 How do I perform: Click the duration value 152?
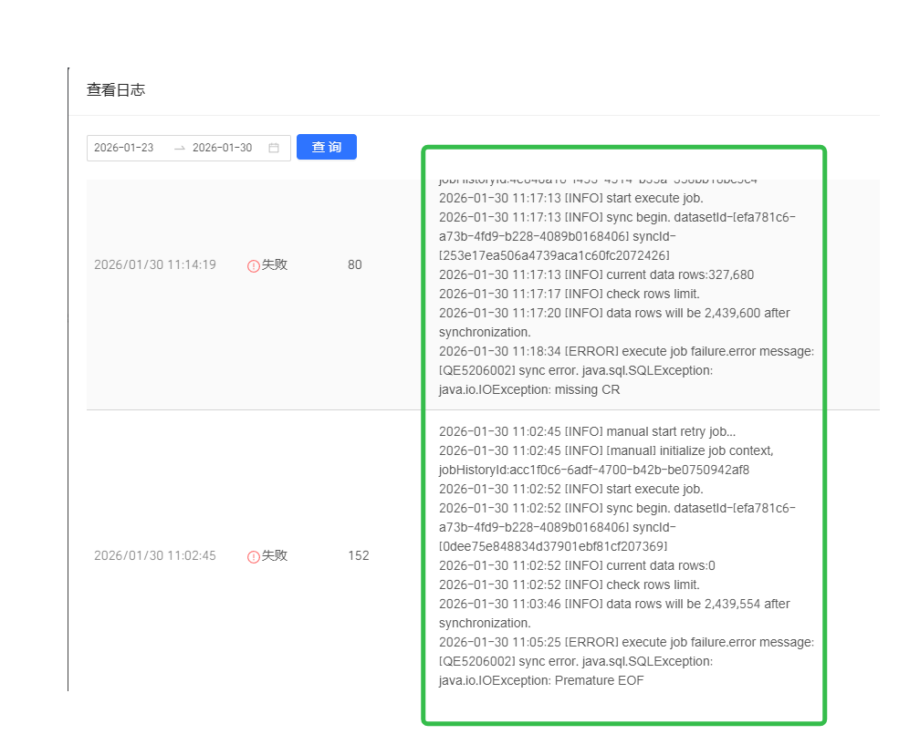click(x=358, y=555)
